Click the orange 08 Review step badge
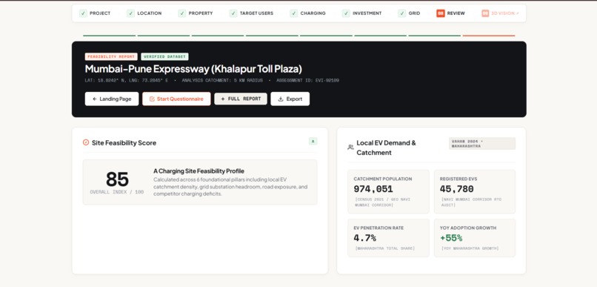Viewport: 597px width, 287px height. (x=441, y=13)
